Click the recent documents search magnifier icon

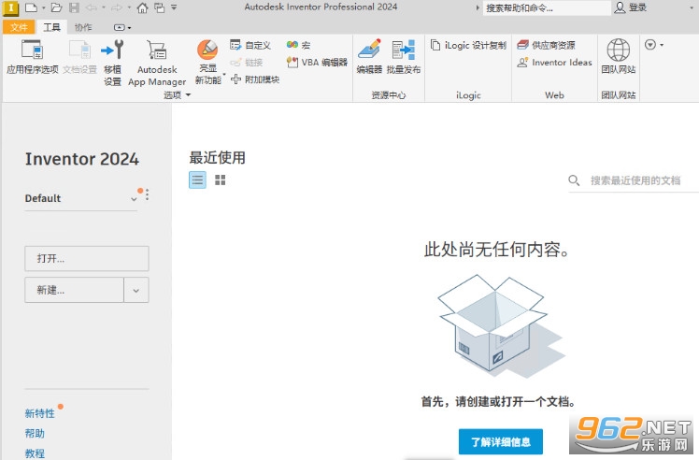574,180
